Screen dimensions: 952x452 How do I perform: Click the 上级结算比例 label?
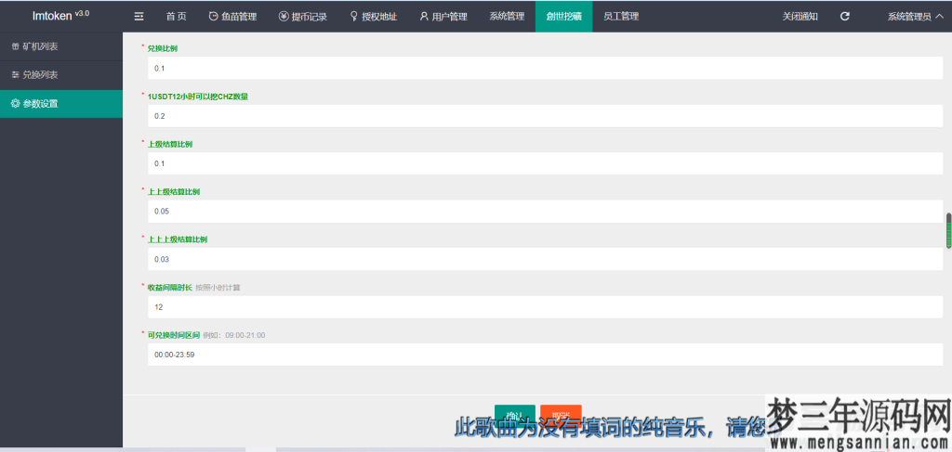tap(170, 144)
